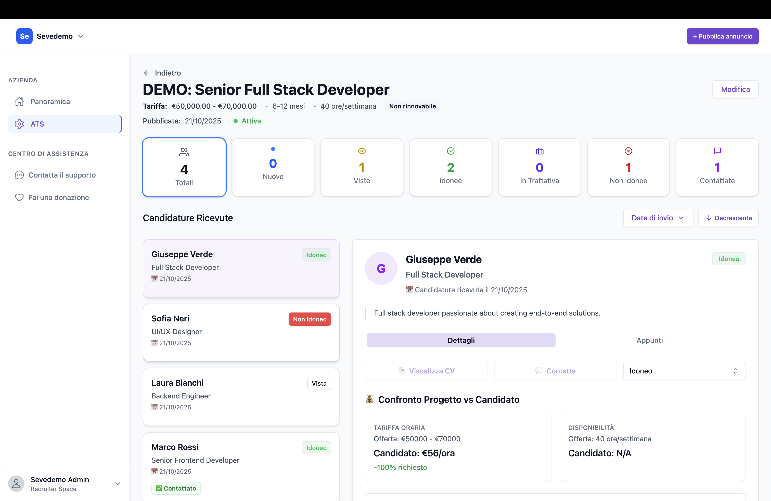Screen dimensions: 771x501
Task: Change Giuseppe Verde's status in the Idoneo dropdown
Action: click(x=684, y=371)
